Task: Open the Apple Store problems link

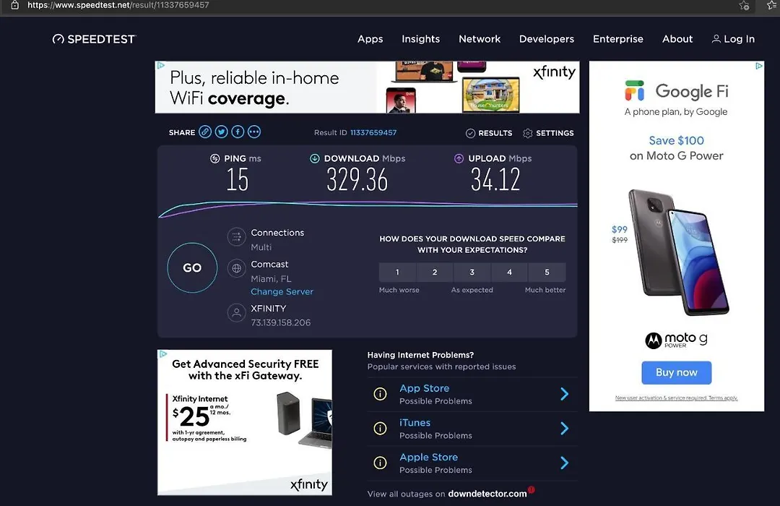Action: click(429, 457)
